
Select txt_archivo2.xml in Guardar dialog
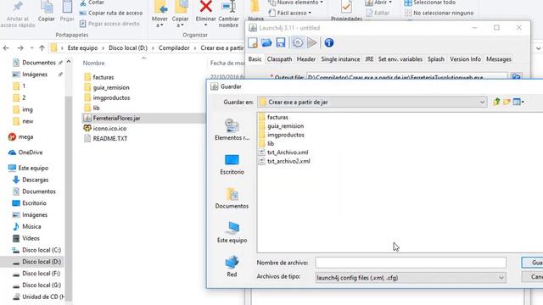285,161
